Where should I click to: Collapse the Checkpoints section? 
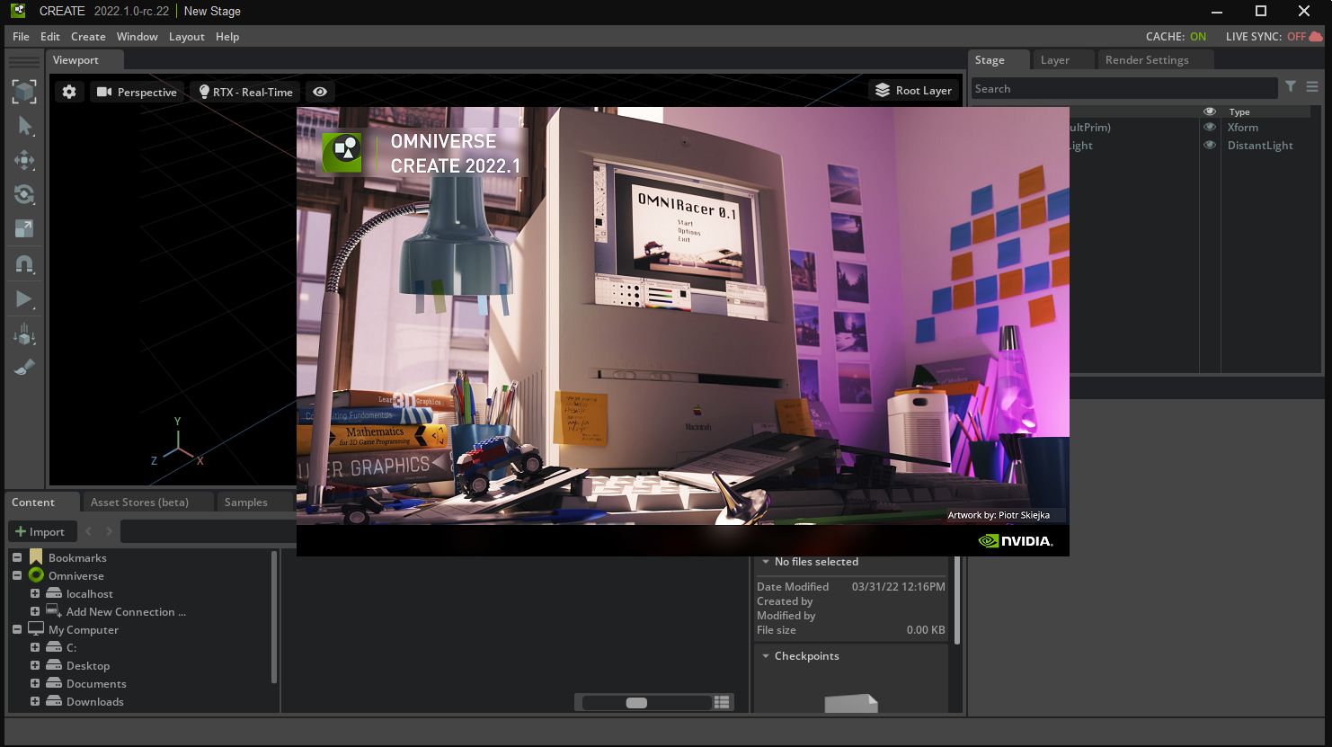tap(766, 656)
